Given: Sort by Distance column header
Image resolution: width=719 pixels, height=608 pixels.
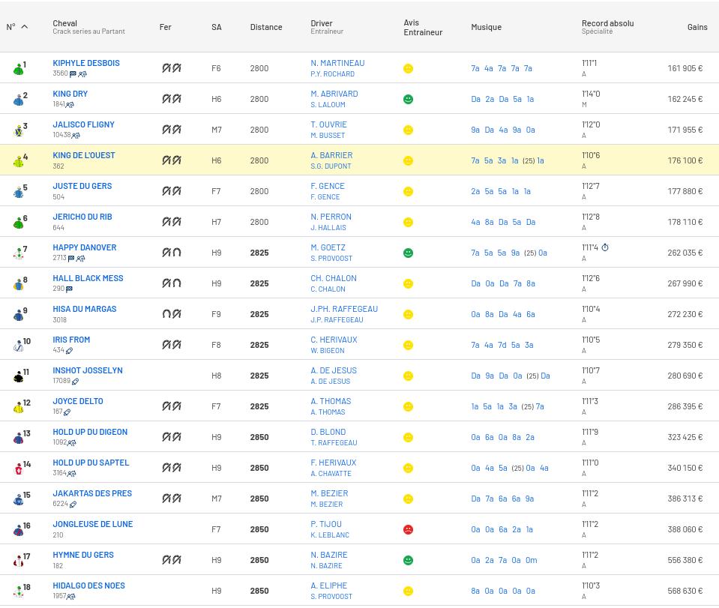Looking at the screenshot, I should (266, 27).
